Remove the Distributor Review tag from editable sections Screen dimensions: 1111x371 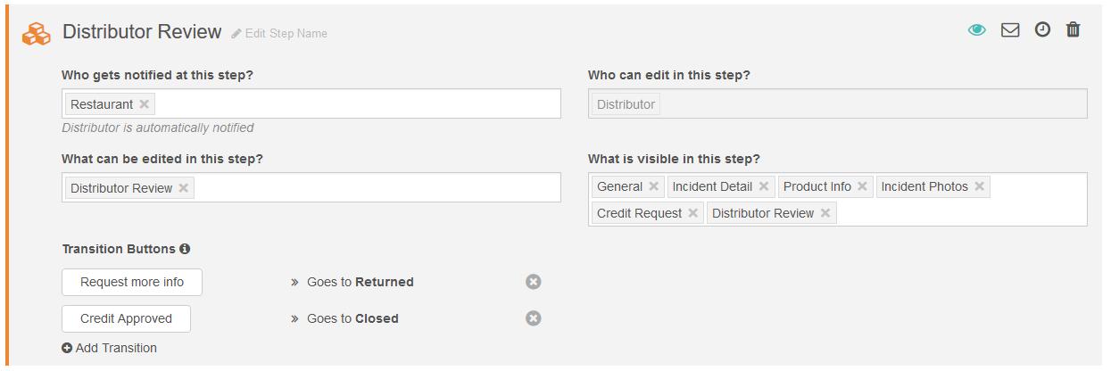coord(184,188)
